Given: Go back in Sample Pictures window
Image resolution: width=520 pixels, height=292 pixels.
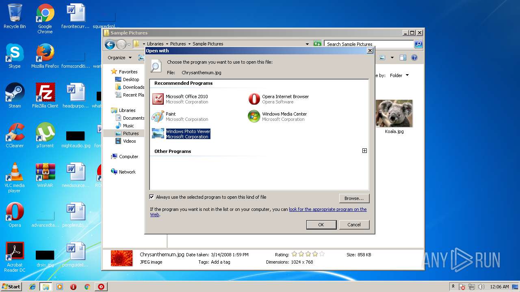Looking at the screenshot, I should (109, 44).
